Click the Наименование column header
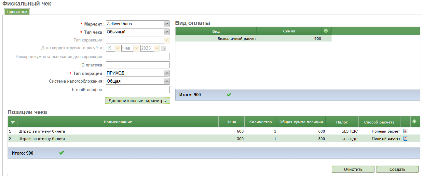The image size is (422, 176). point(118,122)
